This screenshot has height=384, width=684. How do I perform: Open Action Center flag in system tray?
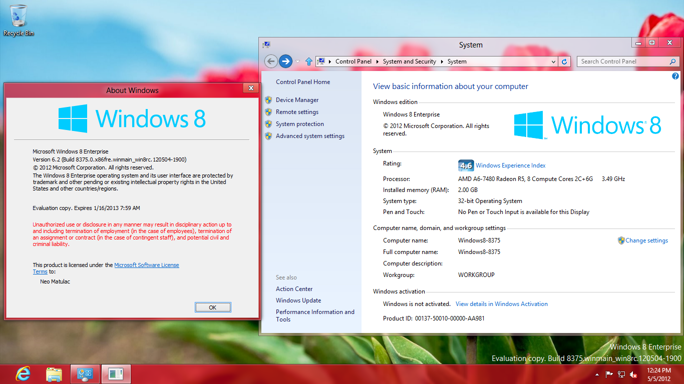(609, 374)
